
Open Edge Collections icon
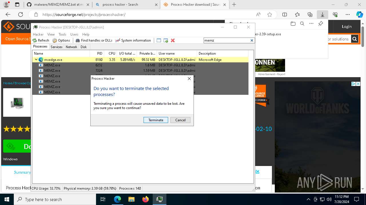310,15
